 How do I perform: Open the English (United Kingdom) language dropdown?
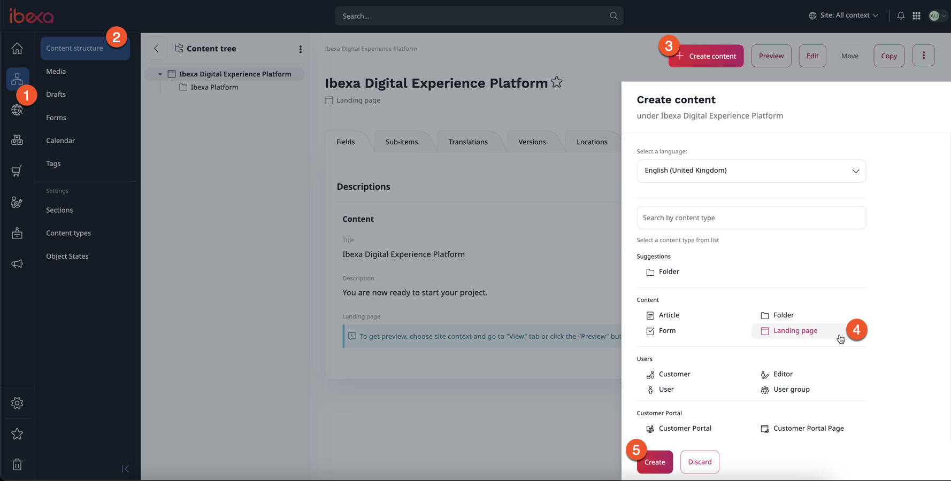click(751, 170)
